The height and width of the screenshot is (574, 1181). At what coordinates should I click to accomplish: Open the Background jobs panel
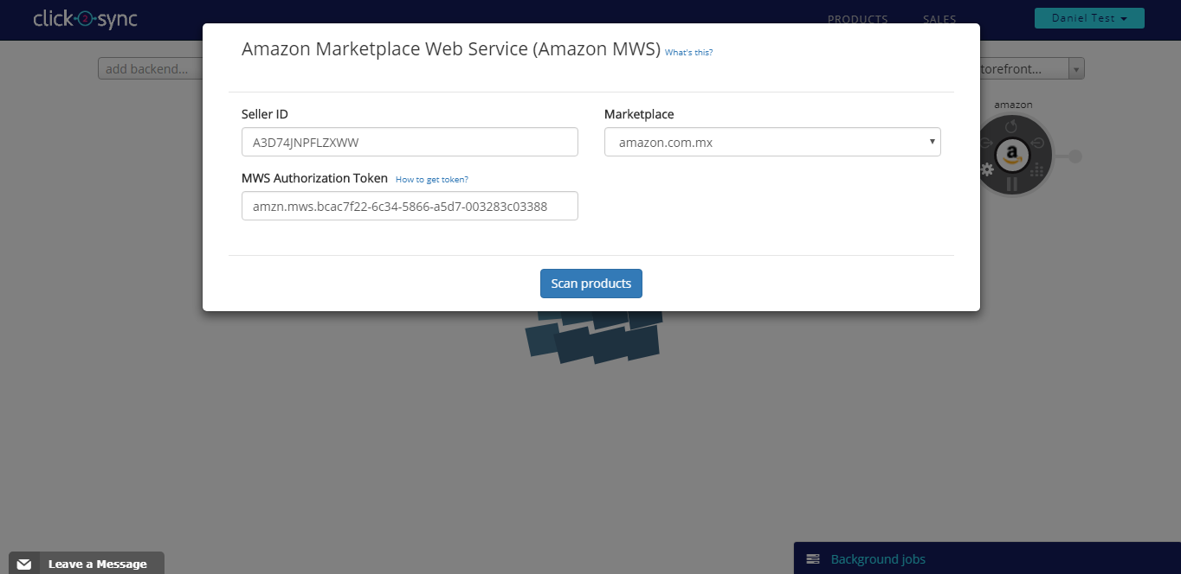pyautogui.click(x=987, y=558)
